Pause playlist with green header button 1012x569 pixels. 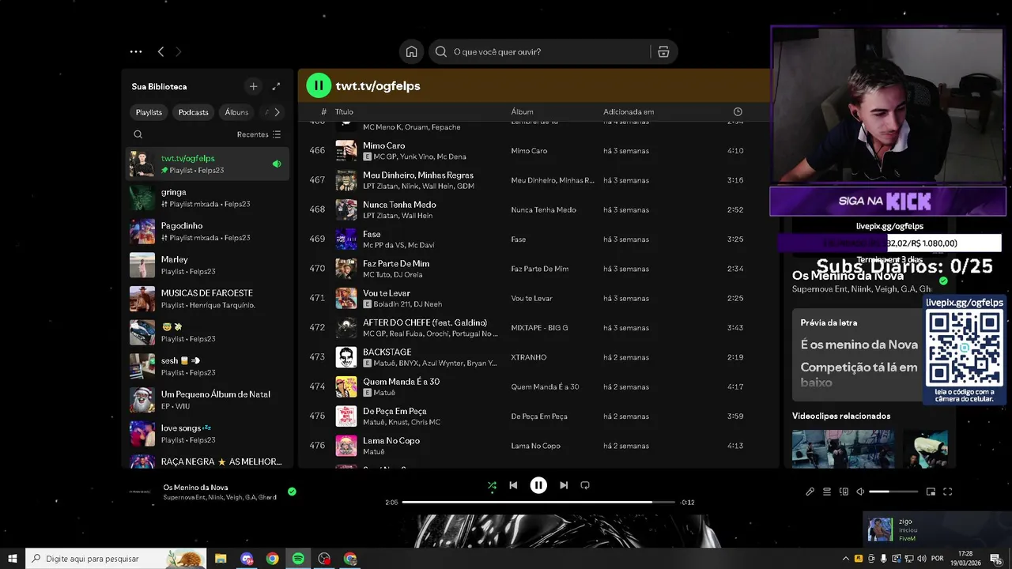(x=319, y=85)
